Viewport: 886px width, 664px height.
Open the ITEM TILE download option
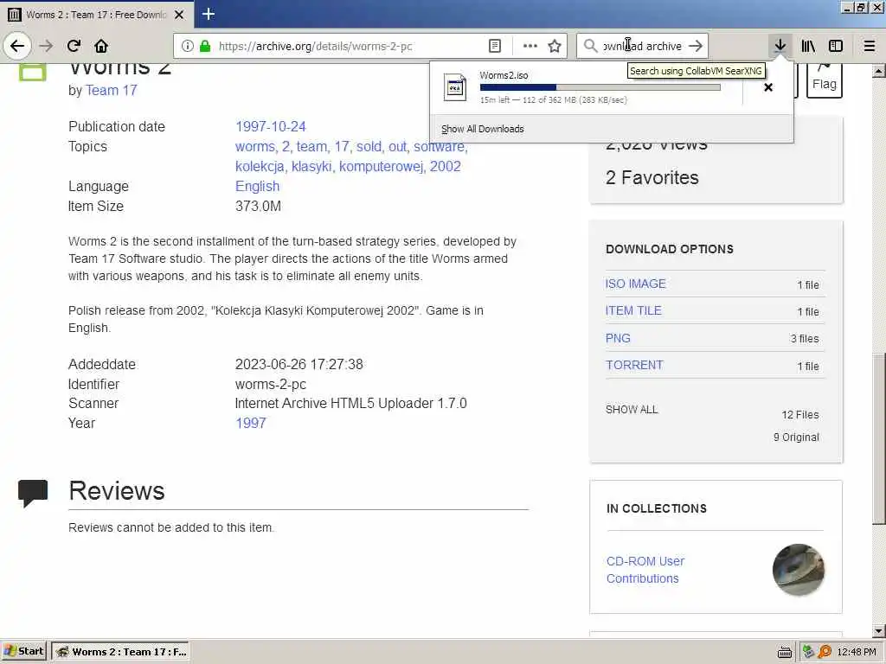(633, 310)
